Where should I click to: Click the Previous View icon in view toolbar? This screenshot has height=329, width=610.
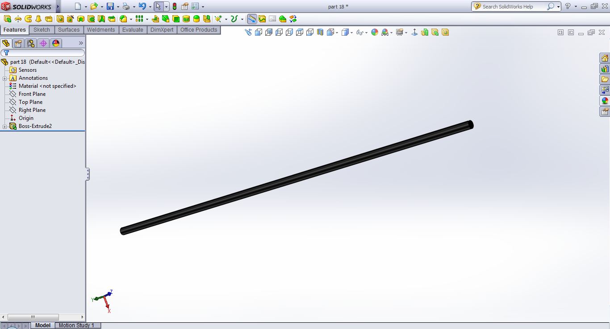[x=248, y=32]
